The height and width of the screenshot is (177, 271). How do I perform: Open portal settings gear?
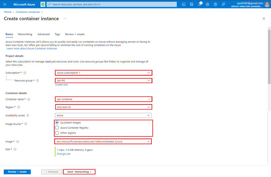pyautogui.click(x=207, y=4)
